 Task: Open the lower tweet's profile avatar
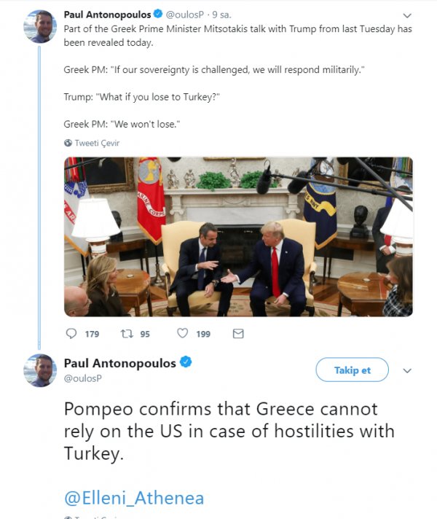[x=41, y=370]
